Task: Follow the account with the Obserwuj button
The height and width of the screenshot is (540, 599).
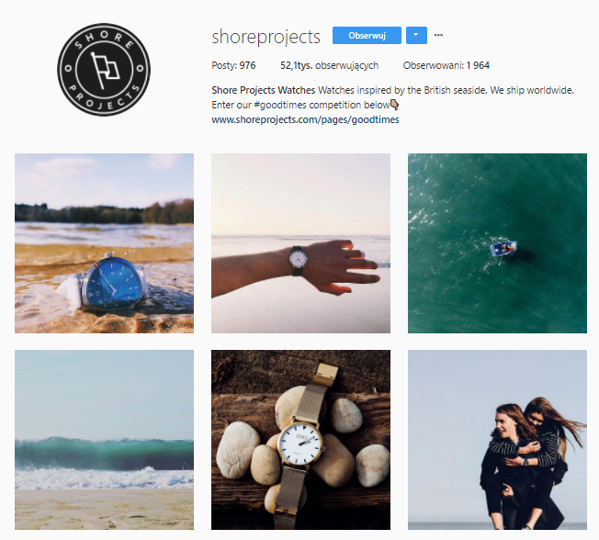Action: pos(367,35)
